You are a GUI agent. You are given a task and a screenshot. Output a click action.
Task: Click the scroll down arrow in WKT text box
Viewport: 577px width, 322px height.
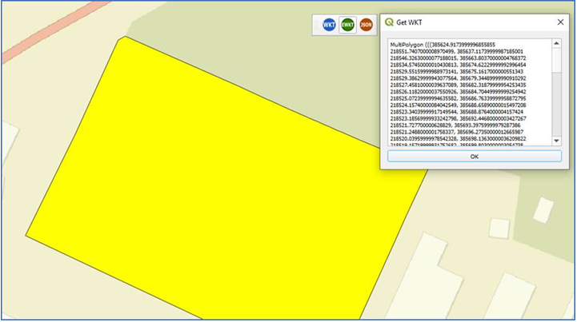(x=556, y=141)
